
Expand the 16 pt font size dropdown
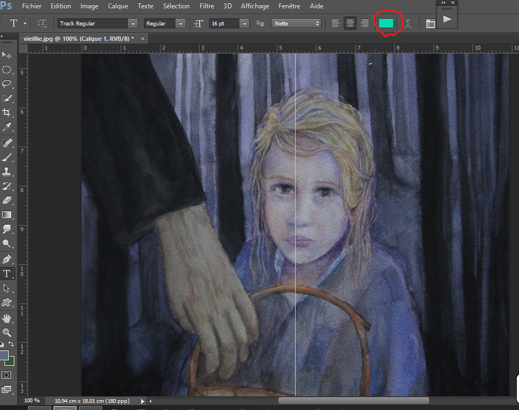pos(244,24)
